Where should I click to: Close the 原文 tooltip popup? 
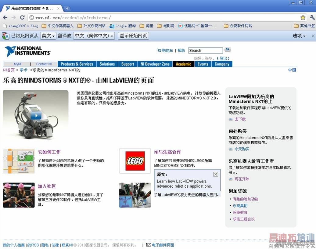(216, 174)
